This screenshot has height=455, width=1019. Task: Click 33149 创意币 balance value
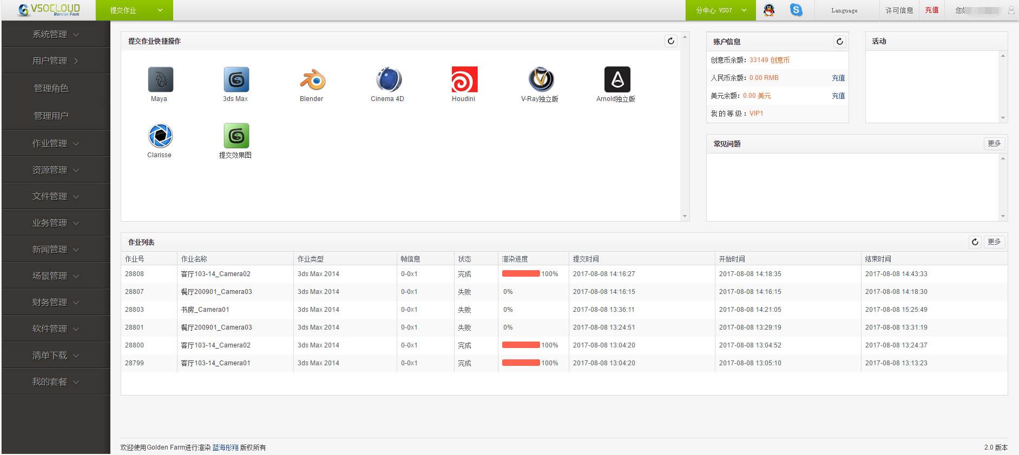770,60
